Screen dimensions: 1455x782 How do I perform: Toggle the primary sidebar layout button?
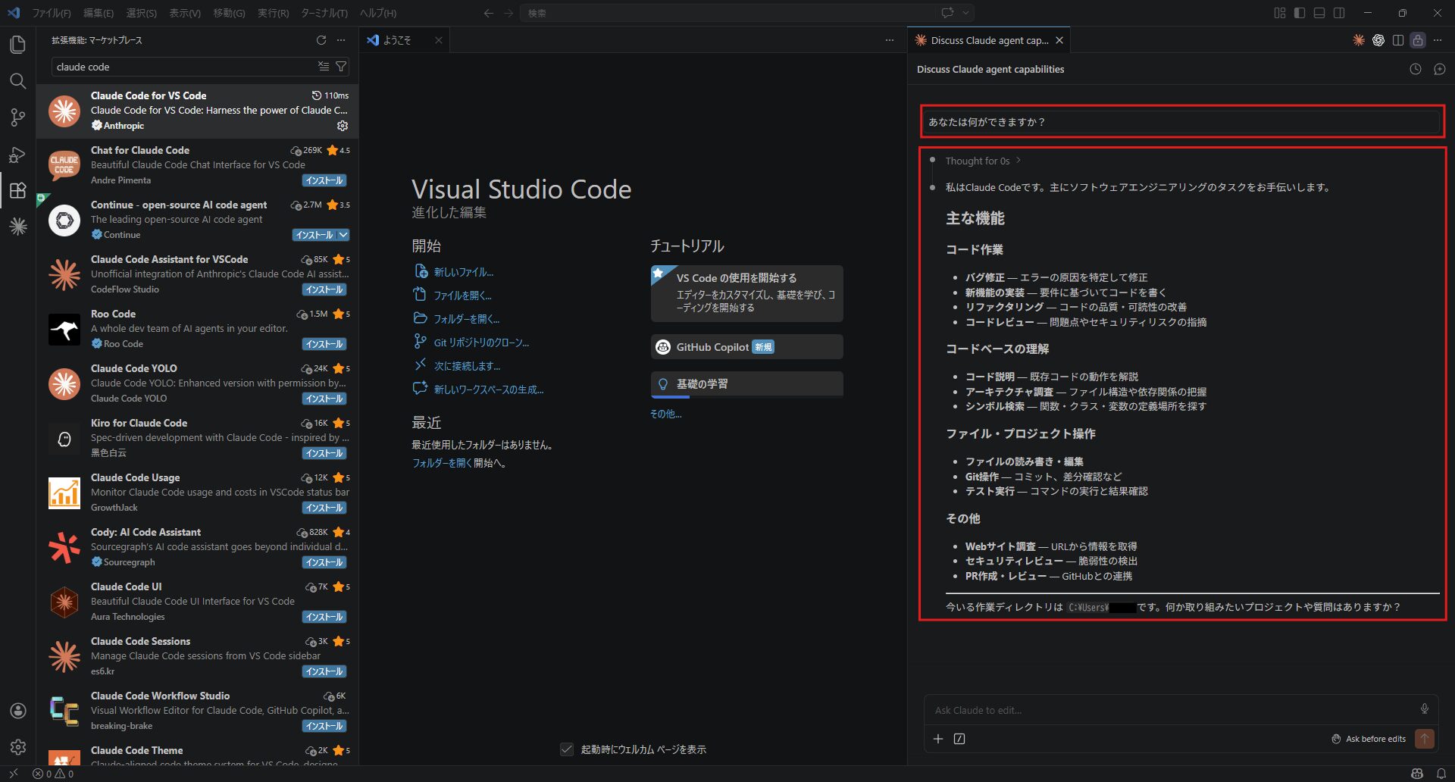pyautogui.click(x=1299, y=13)
